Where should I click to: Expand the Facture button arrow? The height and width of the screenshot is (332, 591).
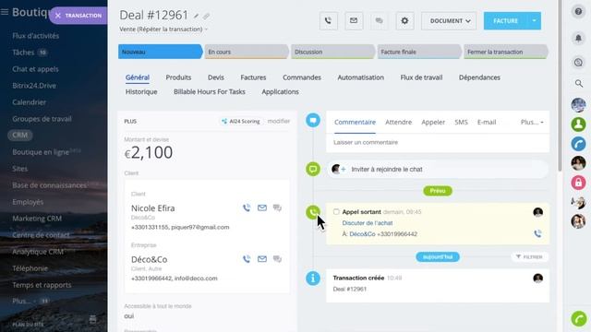(534, 20)
